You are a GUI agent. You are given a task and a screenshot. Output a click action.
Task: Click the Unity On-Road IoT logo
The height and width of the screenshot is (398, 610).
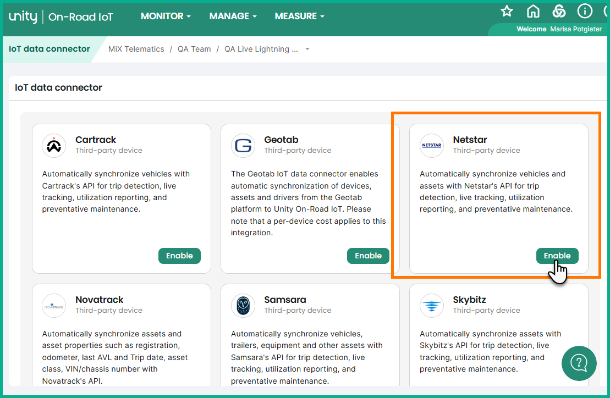(x=61, y=17)
